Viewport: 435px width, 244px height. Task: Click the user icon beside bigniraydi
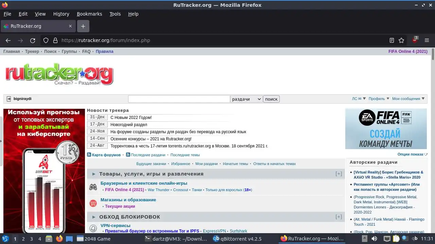tap(9, 99)
